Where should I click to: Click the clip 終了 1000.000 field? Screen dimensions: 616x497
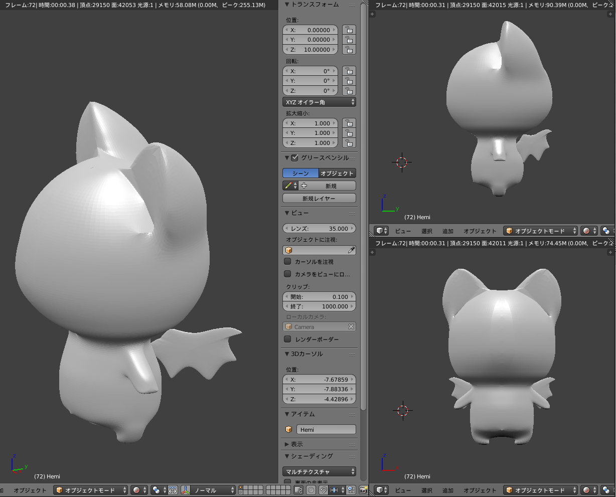tap(319, 306)
